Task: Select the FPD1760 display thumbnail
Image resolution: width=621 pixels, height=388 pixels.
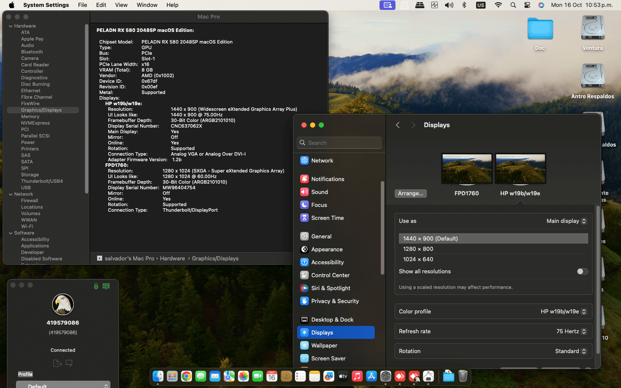Action: click(x=467, y=169)
